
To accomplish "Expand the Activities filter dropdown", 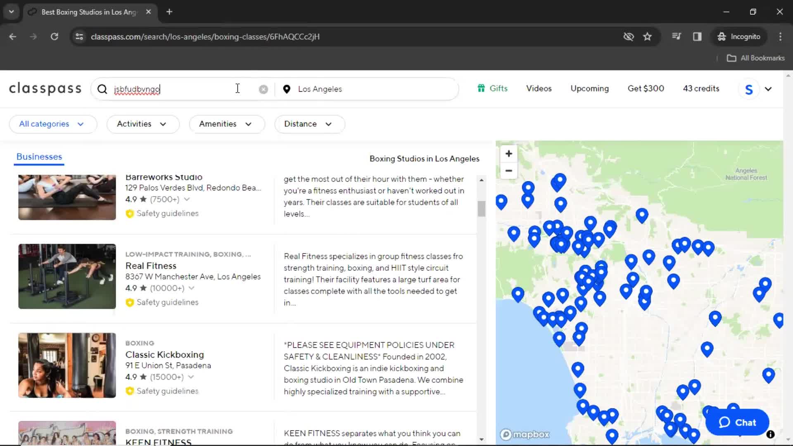I will tap(141, 123).
